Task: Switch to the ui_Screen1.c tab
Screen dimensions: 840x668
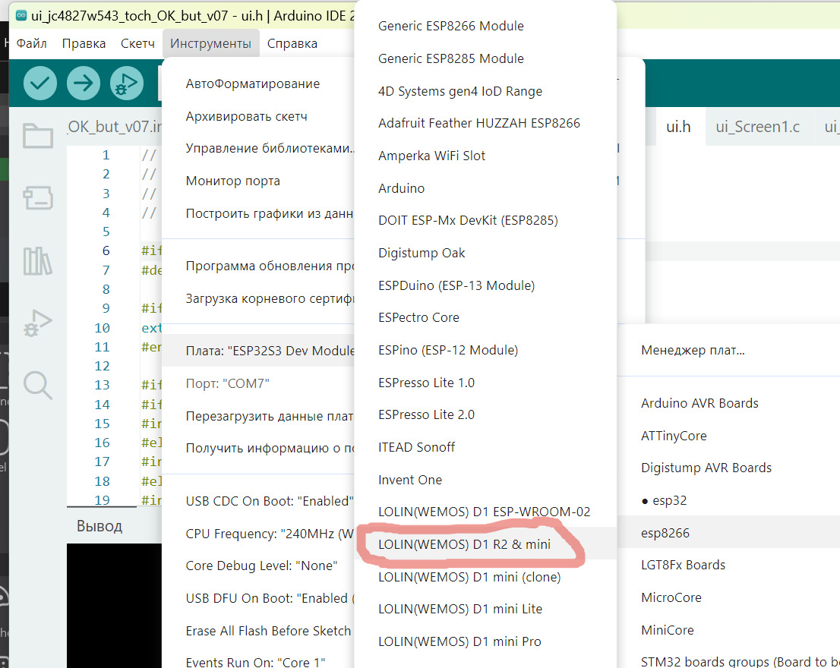Action: [757, 127]
